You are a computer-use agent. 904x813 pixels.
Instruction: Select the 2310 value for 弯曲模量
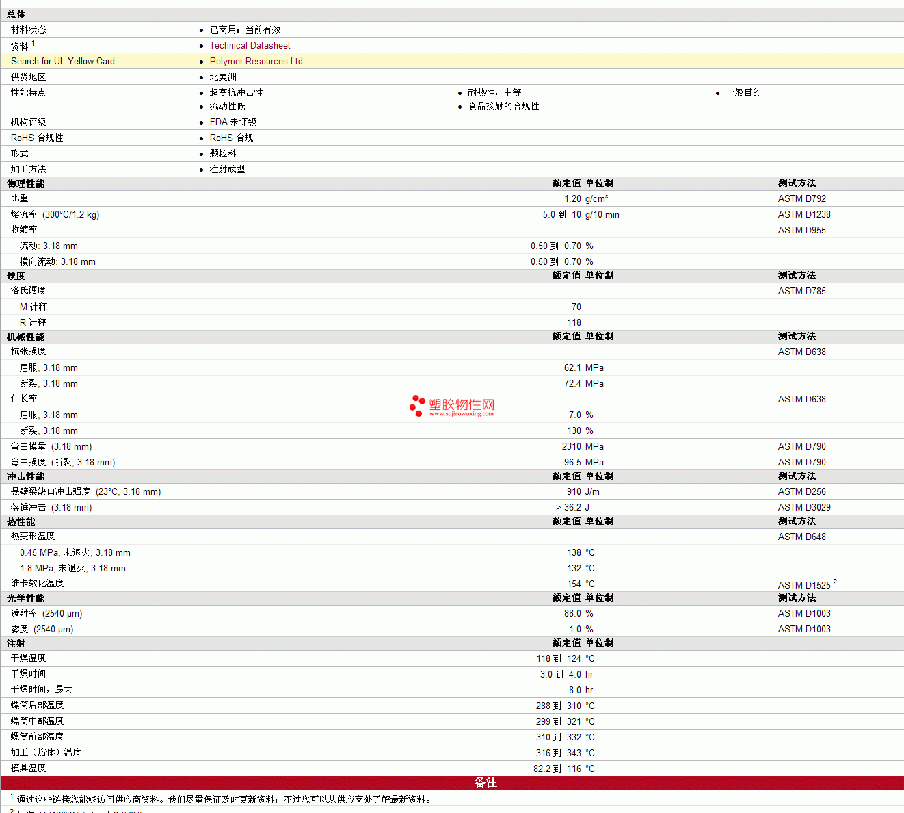tap(572, 446)
